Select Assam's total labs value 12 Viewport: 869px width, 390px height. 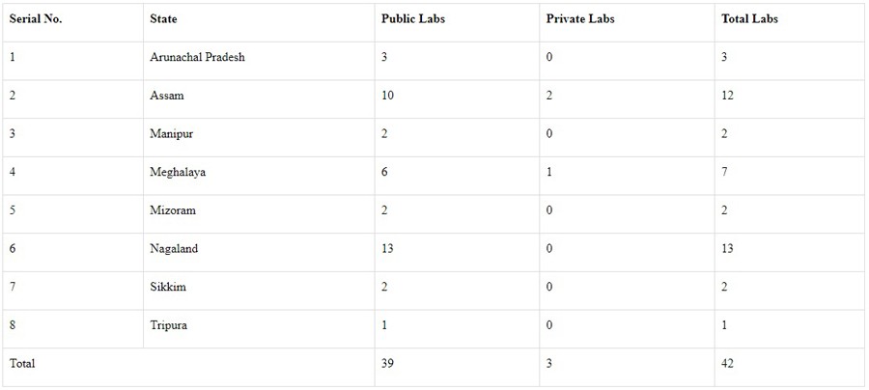pyautogui.click(x=727, y=96)
